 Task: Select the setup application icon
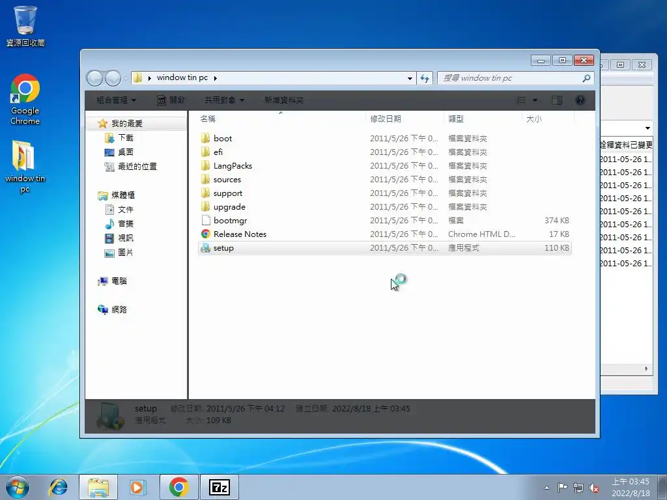tap(206, 248)
